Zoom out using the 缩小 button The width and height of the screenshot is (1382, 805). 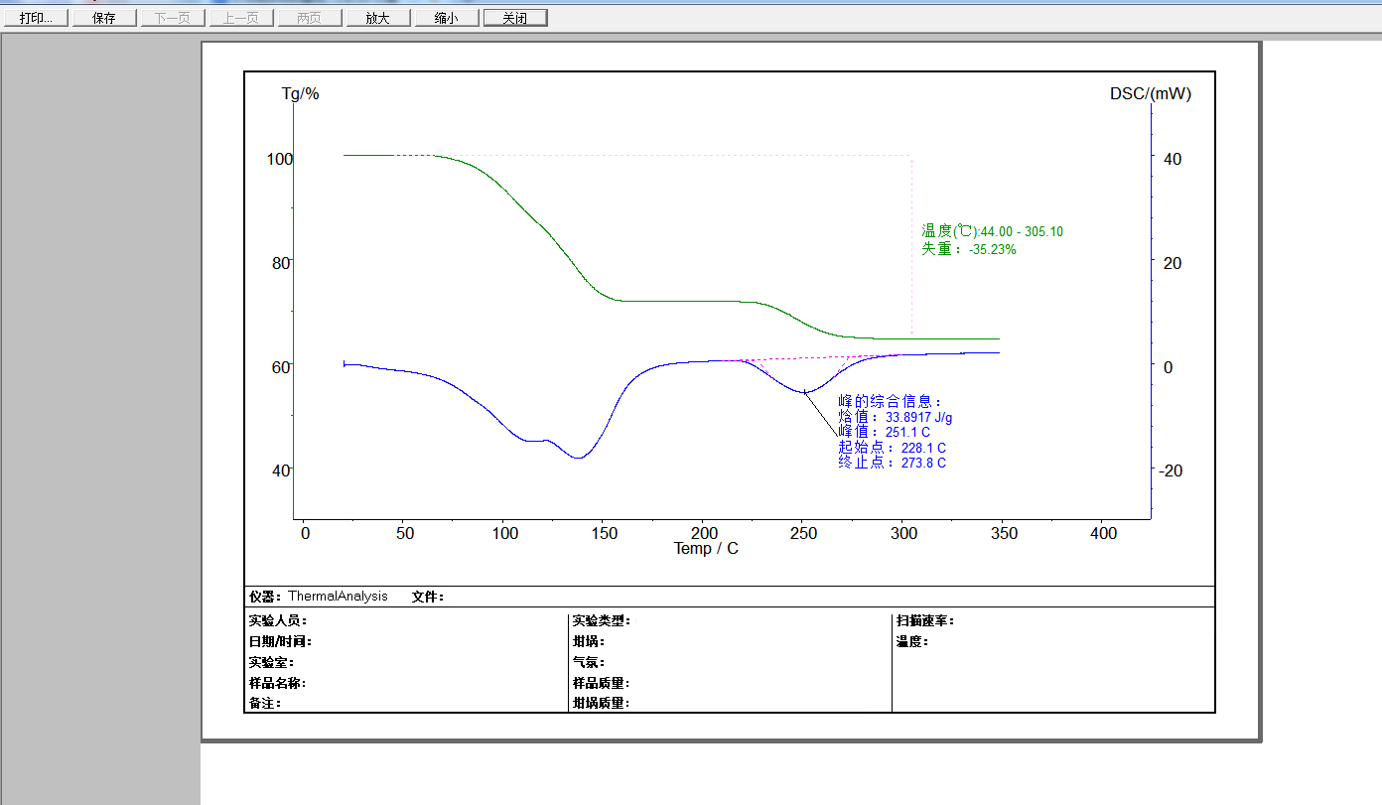click(447, 18)
